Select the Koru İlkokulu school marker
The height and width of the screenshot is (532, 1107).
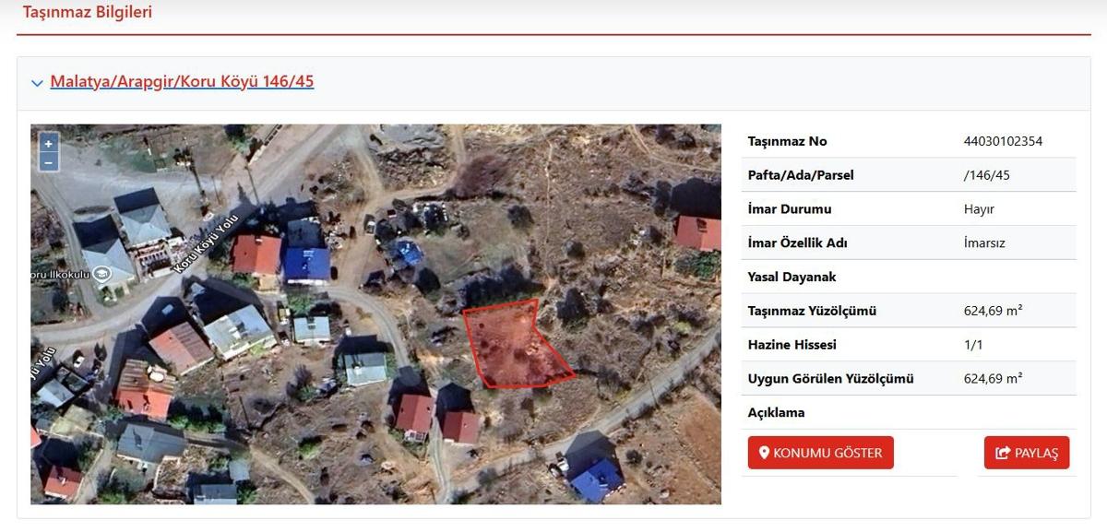(101, 273)
